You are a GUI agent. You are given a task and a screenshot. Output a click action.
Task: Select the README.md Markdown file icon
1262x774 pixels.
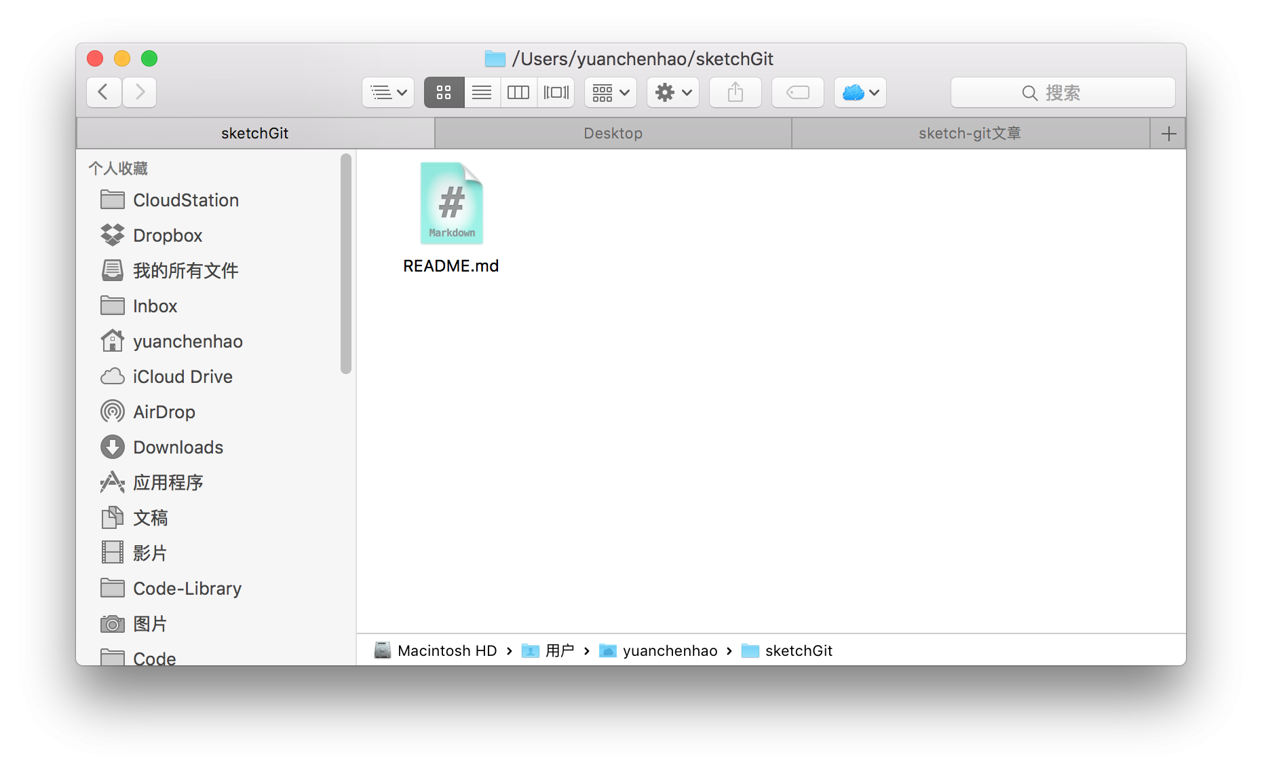(451, 203)
